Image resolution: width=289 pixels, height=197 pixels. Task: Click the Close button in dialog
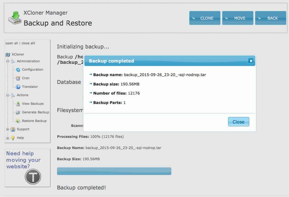tap(239, 122)
